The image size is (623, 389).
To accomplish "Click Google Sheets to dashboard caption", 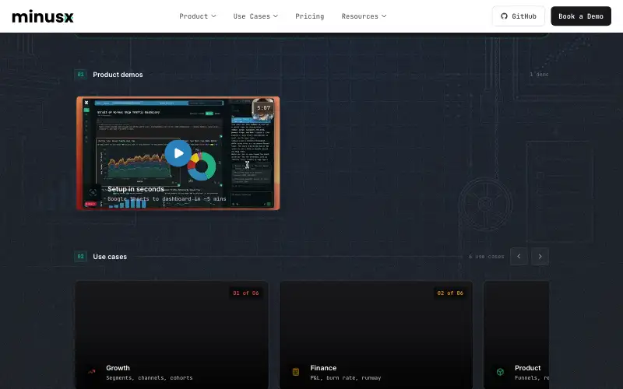I will [x=167, y=199].
